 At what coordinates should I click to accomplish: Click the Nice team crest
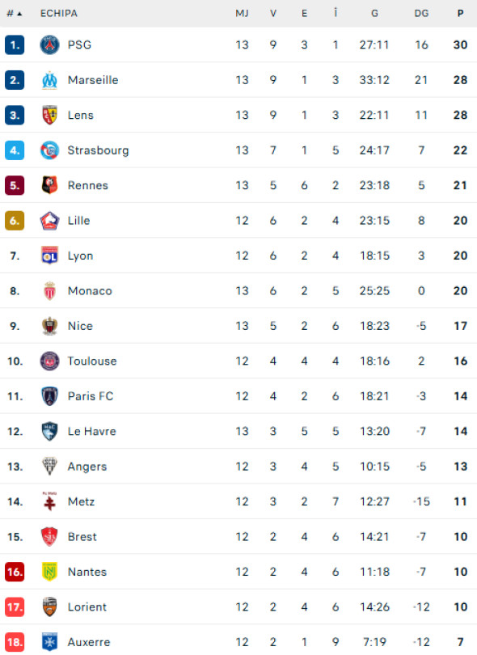(49, 326)
